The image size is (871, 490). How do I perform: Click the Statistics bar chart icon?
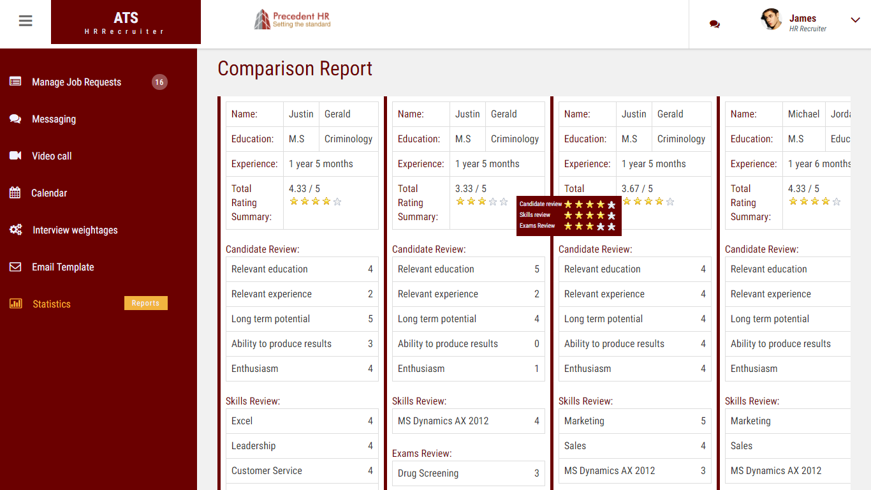(15, 304)
